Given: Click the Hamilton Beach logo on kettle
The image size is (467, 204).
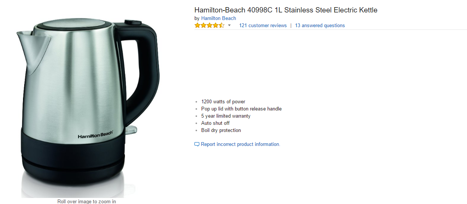Looking at the screenshot, I should tap(96, 136).
